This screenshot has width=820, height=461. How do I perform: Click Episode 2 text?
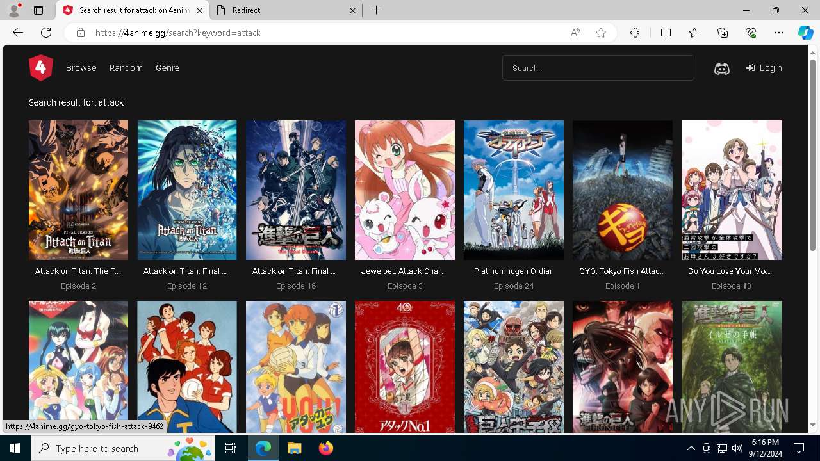[78, 286]
